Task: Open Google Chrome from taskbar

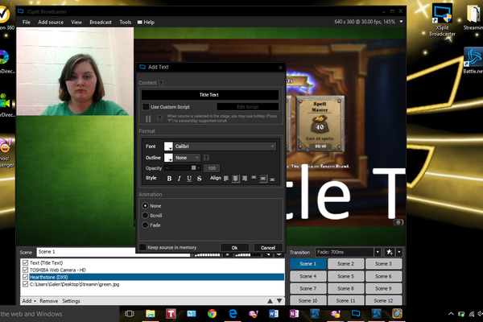Action: point(212,314)
